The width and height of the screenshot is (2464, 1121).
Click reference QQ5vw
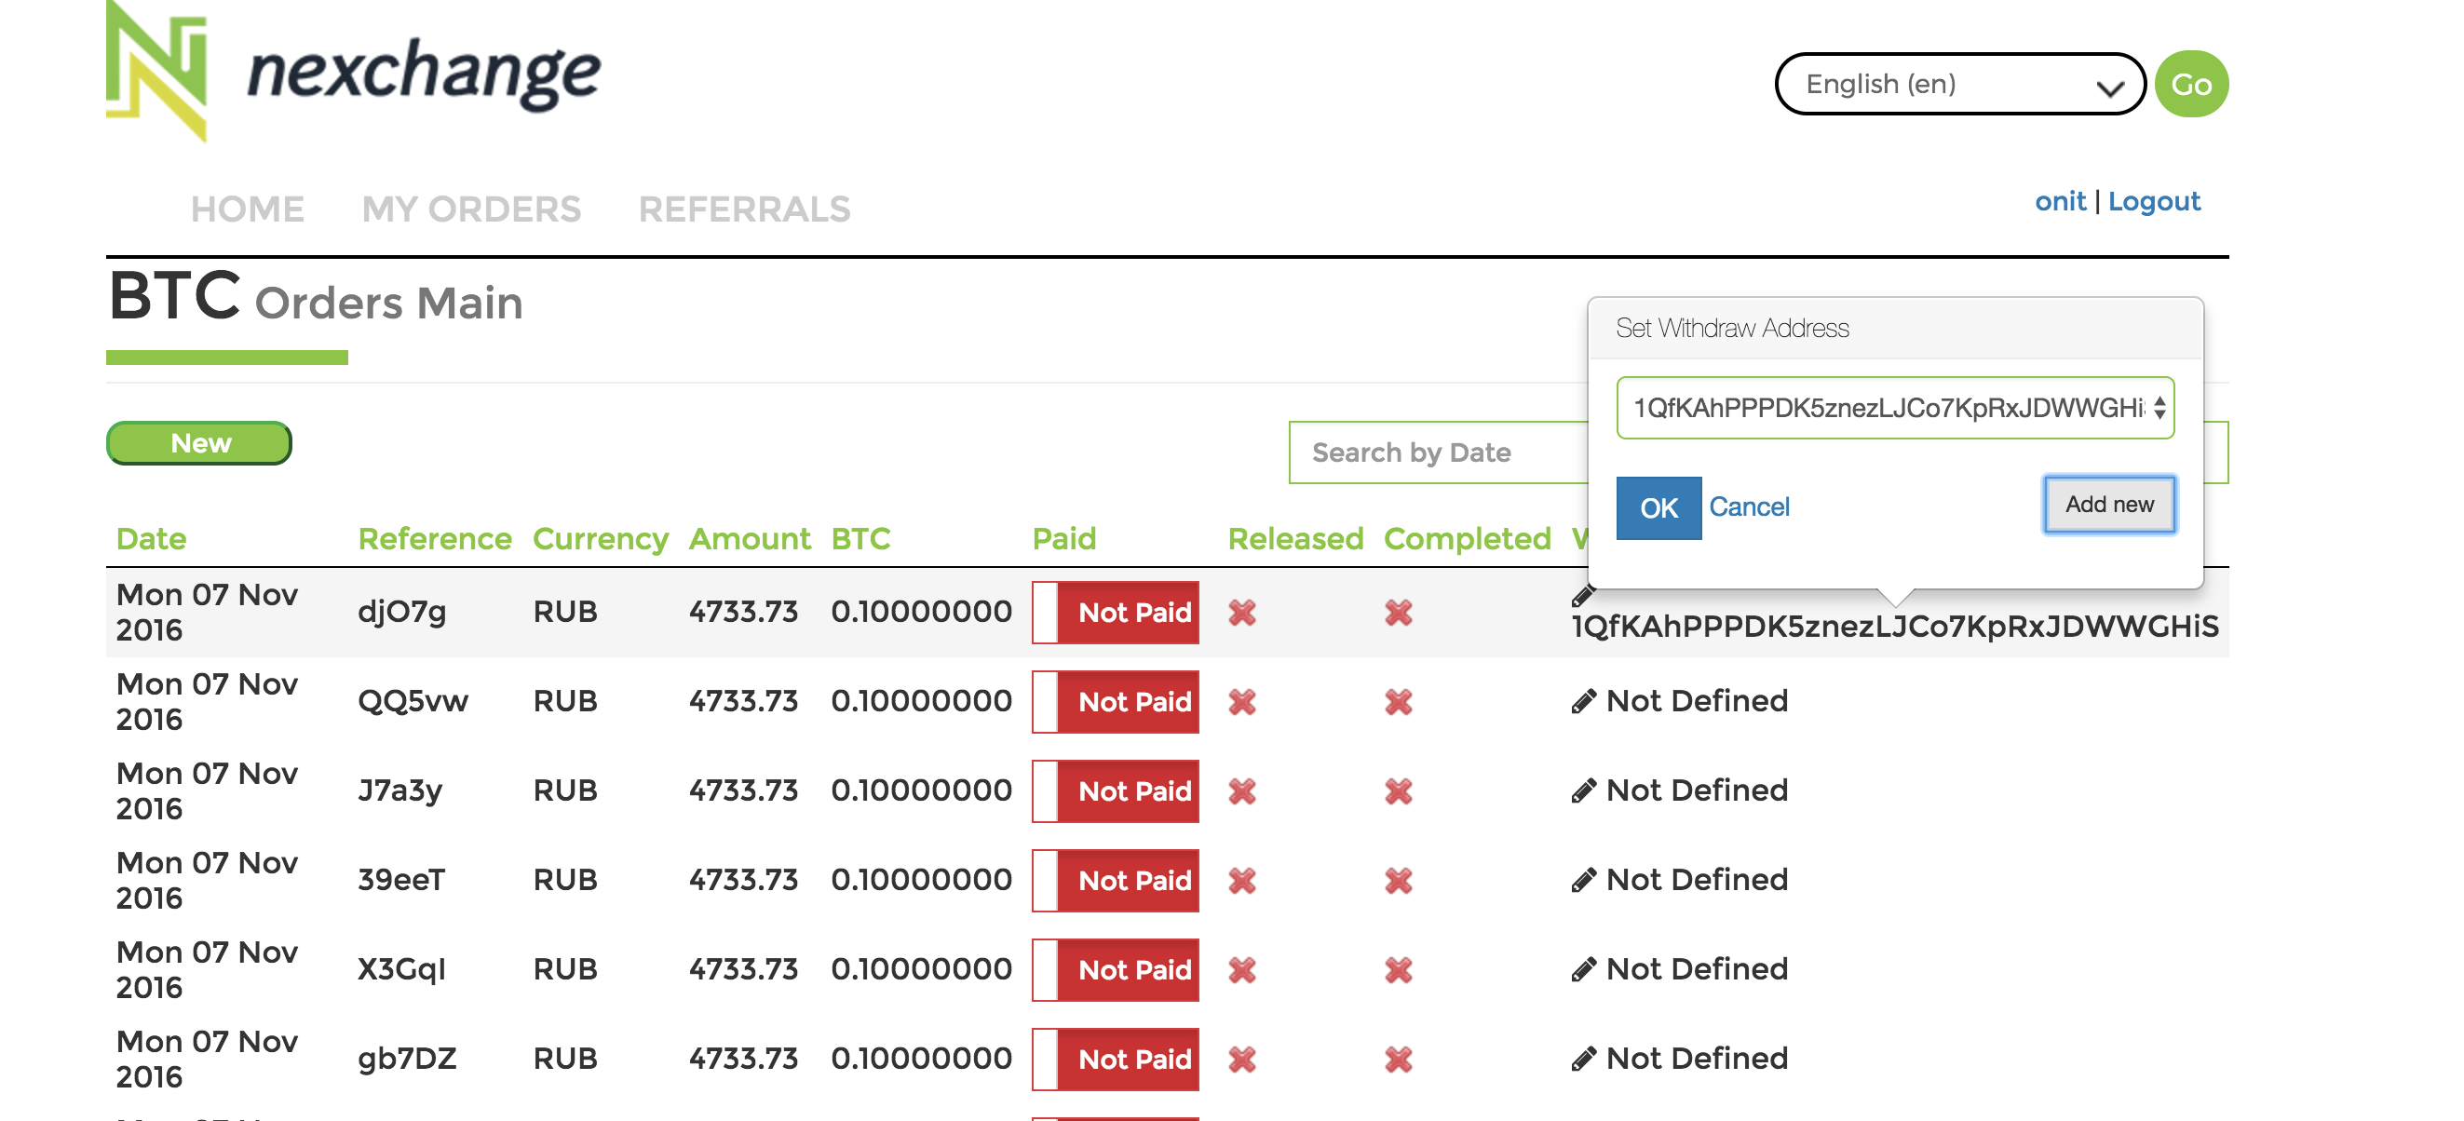click(x=413, y=702)
